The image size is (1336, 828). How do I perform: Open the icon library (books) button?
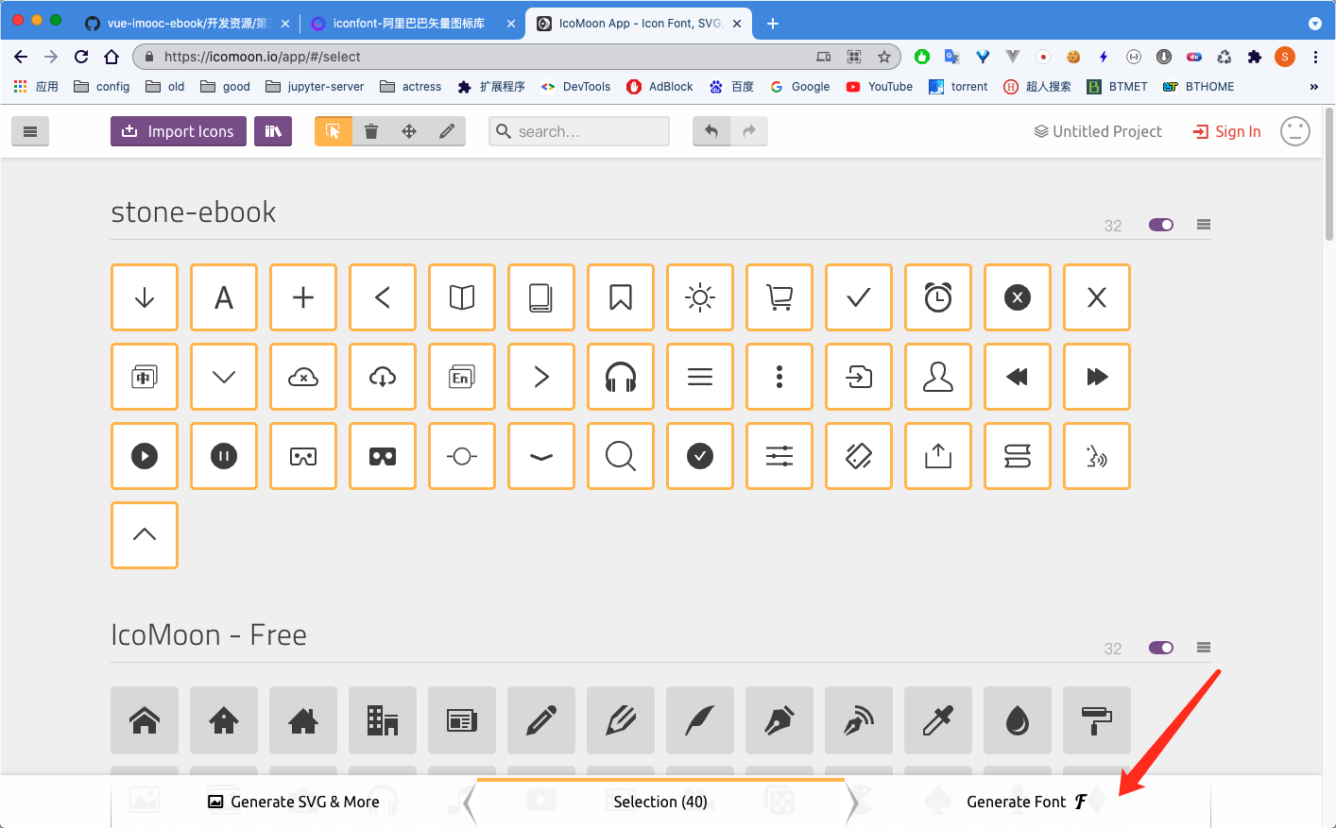[273, 131]
